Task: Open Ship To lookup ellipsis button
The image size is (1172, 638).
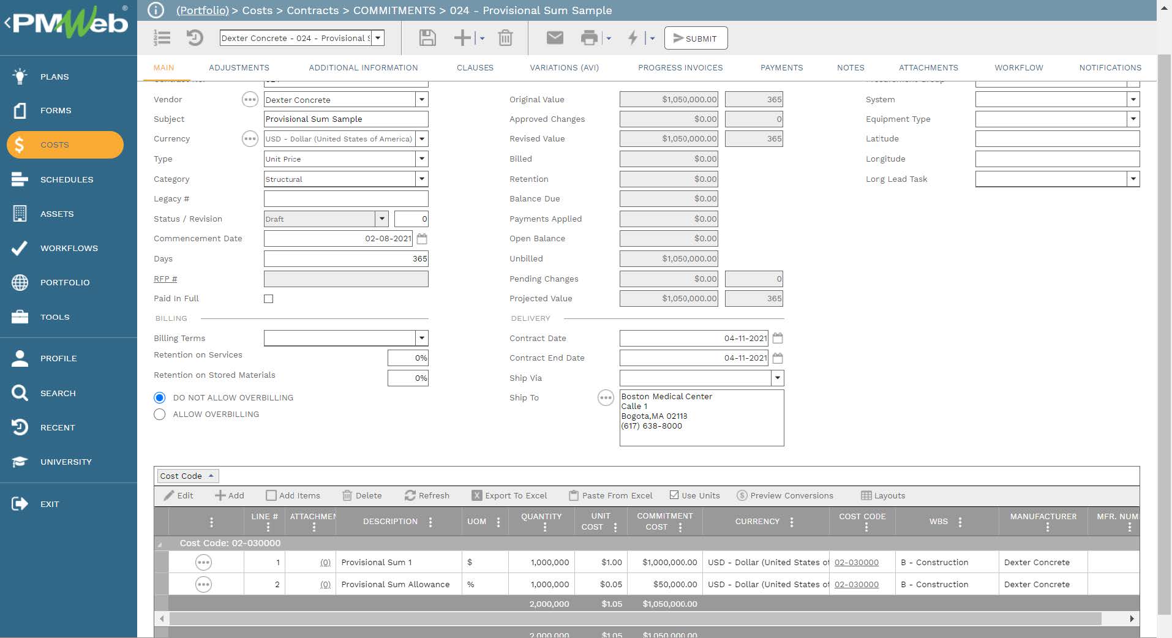Action: click(606, 398)
